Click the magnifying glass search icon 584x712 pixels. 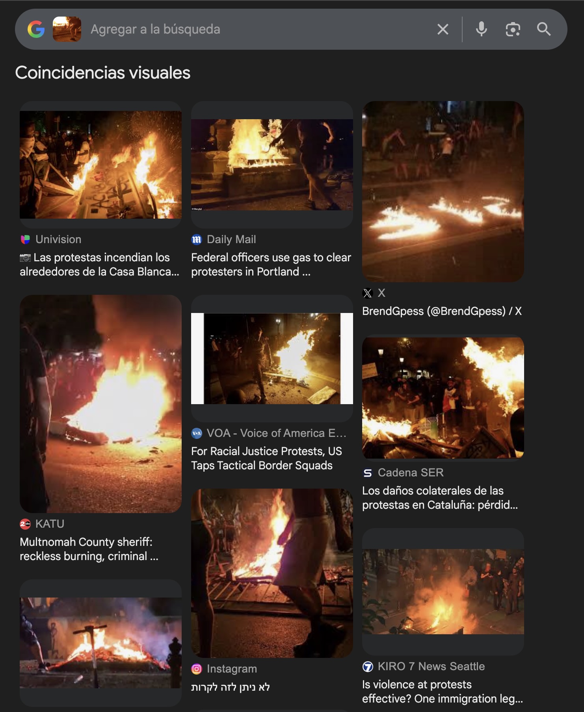click(544, 29)
